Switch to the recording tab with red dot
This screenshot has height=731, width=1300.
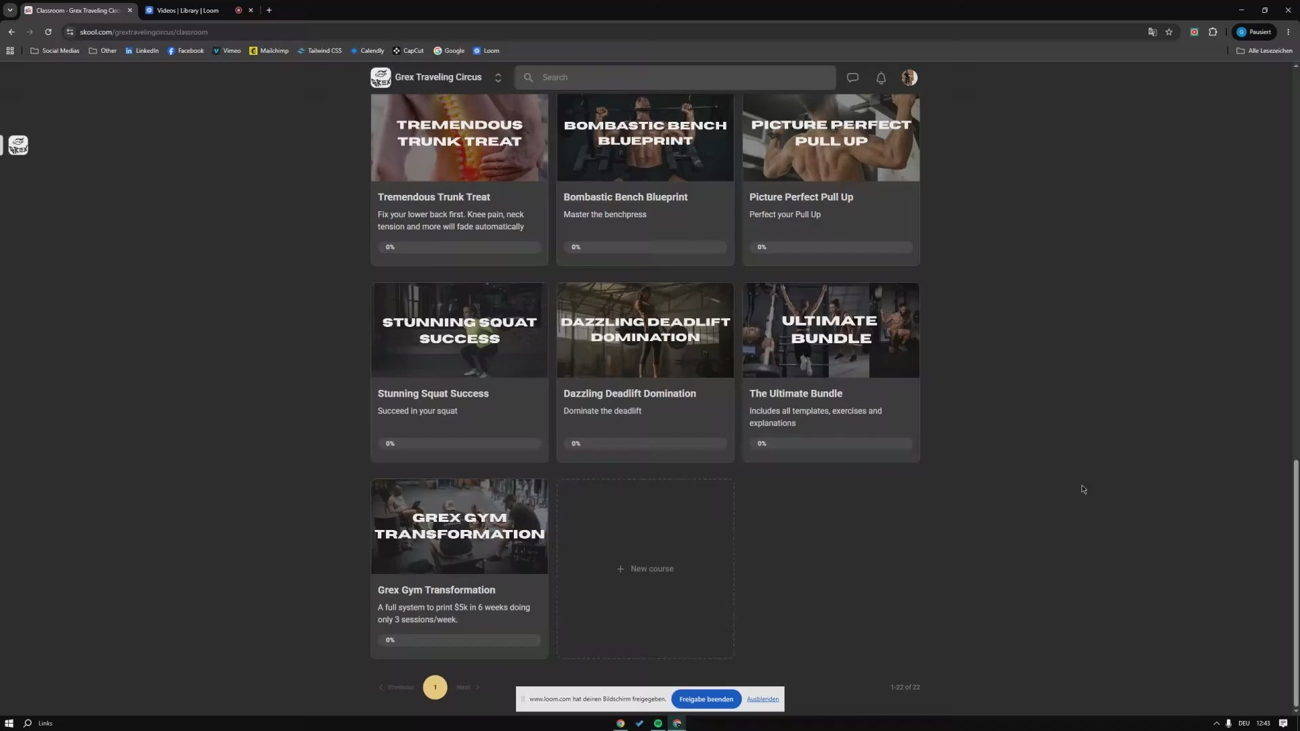tap(238, 10)
